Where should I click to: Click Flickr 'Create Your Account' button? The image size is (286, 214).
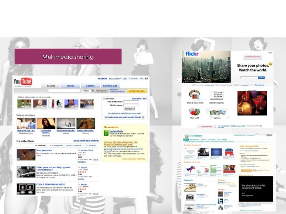[x=253, y=56]
